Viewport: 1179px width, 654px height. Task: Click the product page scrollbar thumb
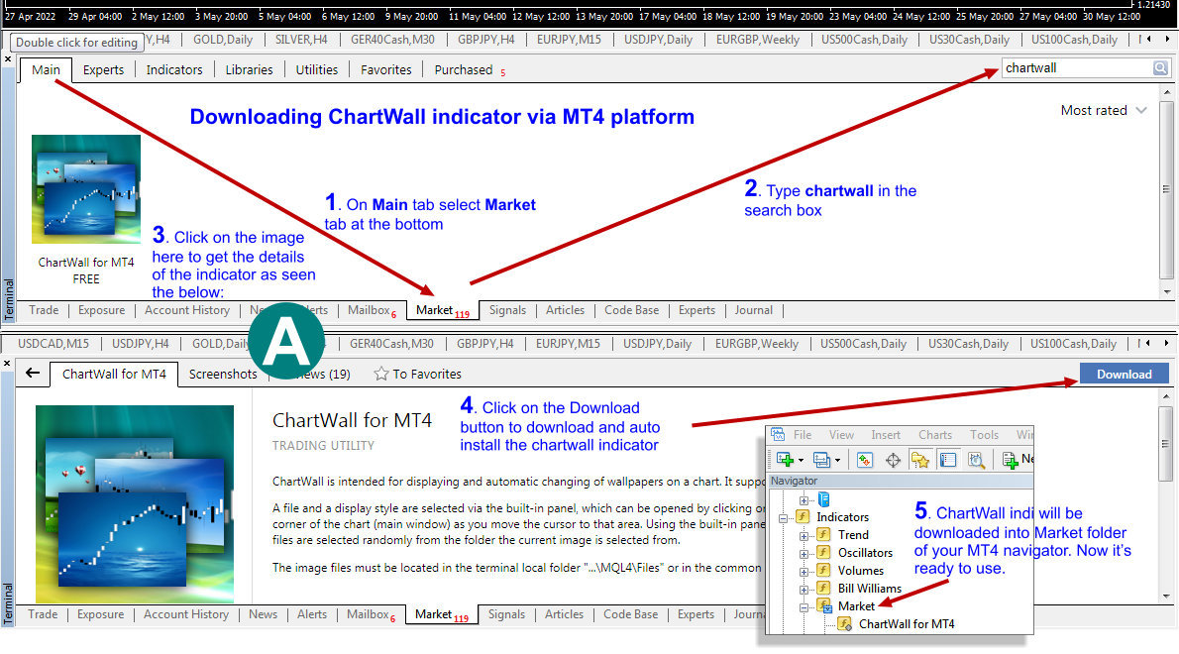[x=1165, y=444]
